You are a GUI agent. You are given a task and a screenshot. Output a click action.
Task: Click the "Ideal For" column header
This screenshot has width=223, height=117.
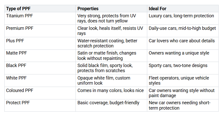coord(157,9)
